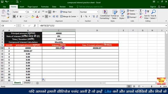Open Find & Select menu
168x94 pixels.
[153, 14]
